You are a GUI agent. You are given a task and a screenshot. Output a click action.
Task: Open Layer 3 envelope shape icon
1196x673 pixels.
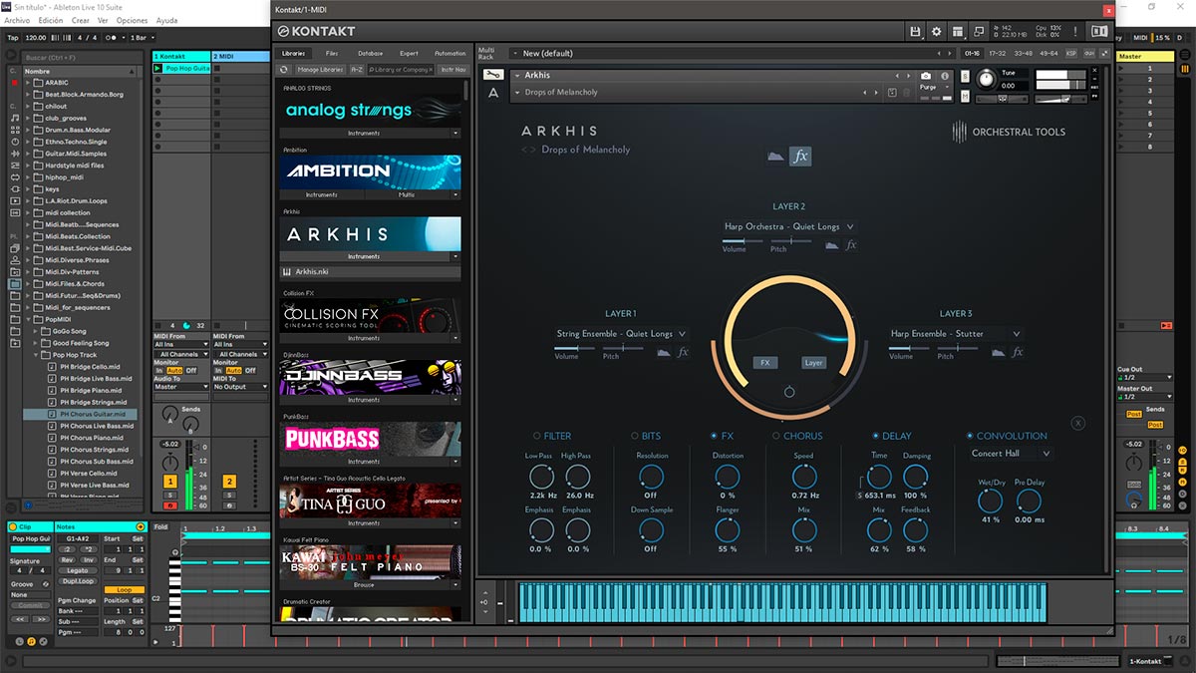pyautogui.click(x=998, y=352)
